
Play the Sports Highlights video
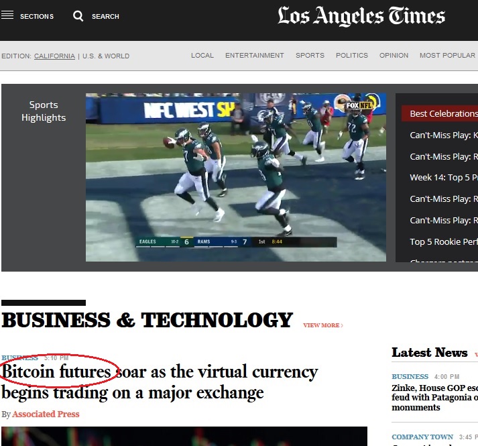tap(235, 177)
